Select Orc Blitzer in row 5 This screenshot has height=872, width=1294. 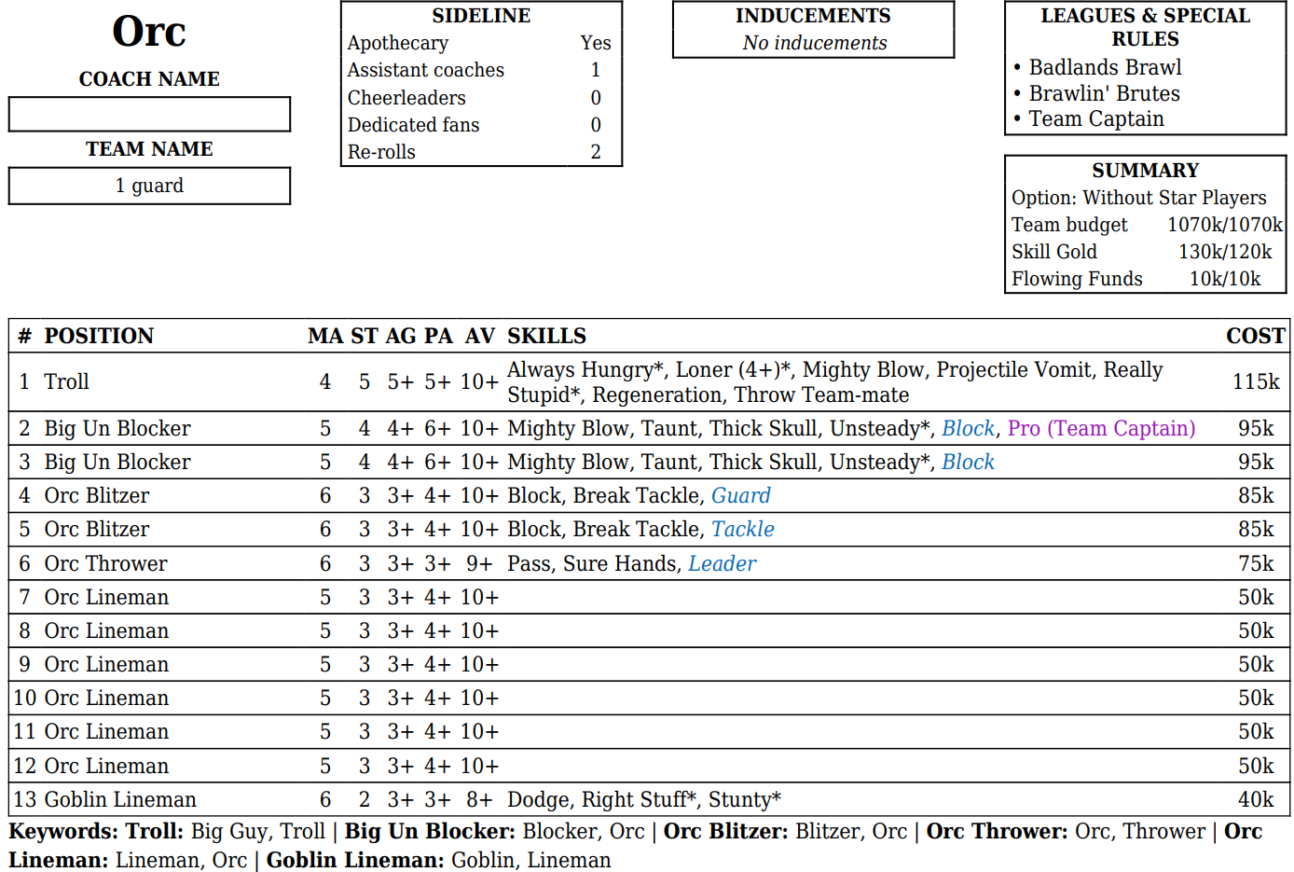click(x=97, y=529)
